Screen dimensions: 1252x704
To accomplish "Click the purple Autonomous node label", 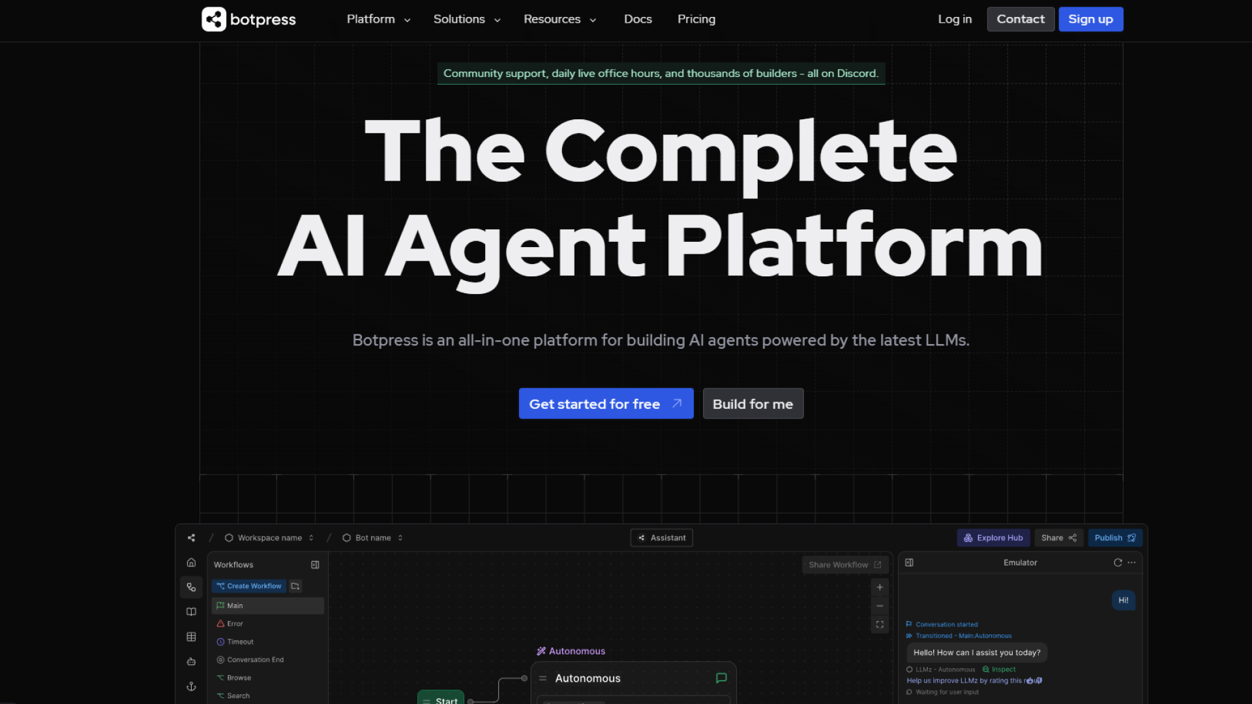I will 571,651.
